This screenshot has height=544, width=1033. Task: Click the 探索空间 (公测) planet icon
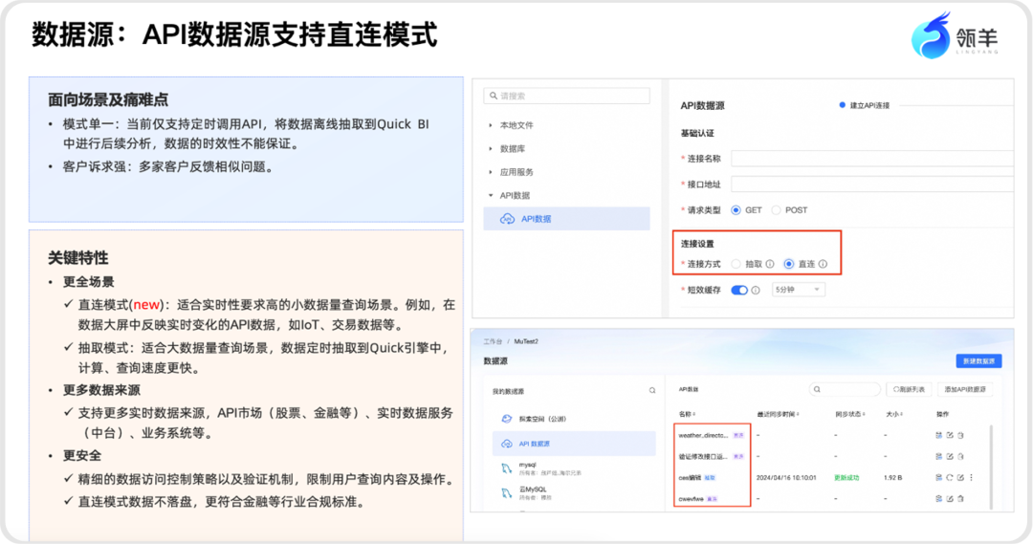507,418
